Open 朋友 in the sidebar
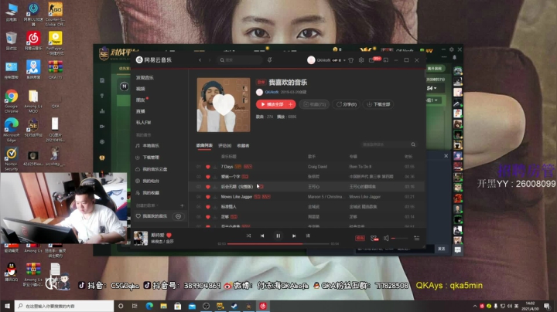This screenshot has height=312, width=557. click(x=141, y=100)
